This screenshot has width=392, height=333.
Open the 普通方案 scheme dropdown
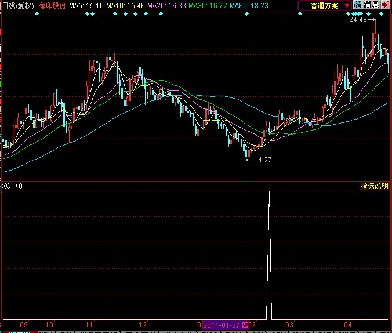pos(324,6)
